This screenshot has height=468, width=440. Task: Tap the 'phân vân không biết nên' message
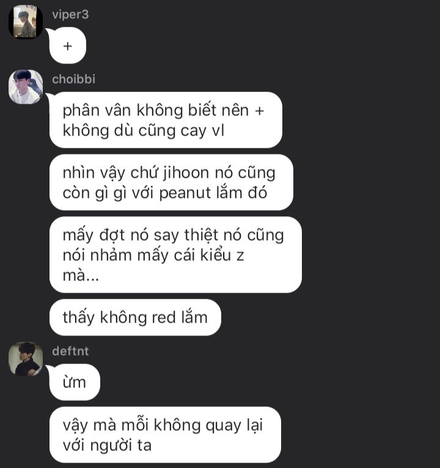[166, 120]
